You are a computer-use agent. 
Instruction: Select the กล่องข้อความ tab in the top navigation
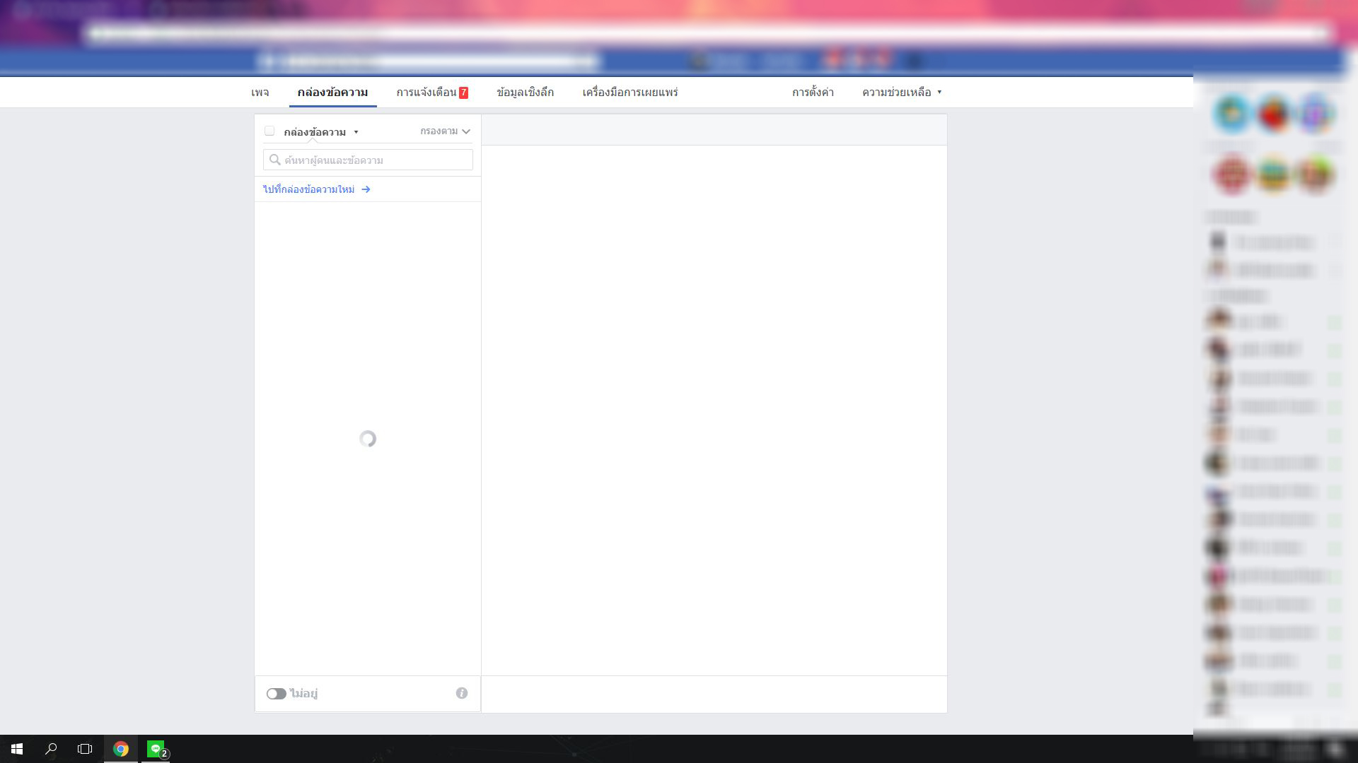coord(332,93)
